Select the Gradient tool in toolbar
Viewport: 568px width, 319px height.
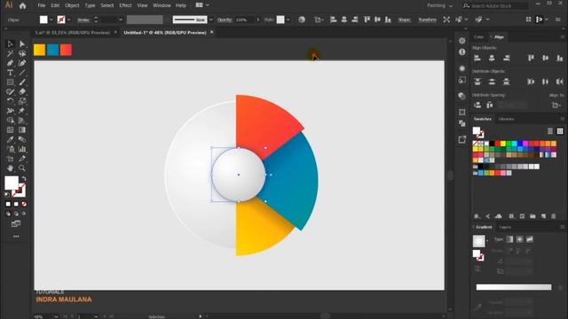click(22, 130)
